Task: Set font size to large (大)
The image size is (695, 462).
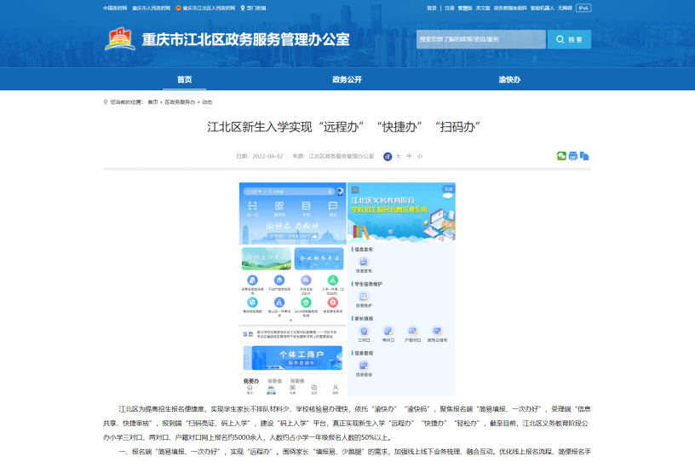Action: tap(398, 157)
